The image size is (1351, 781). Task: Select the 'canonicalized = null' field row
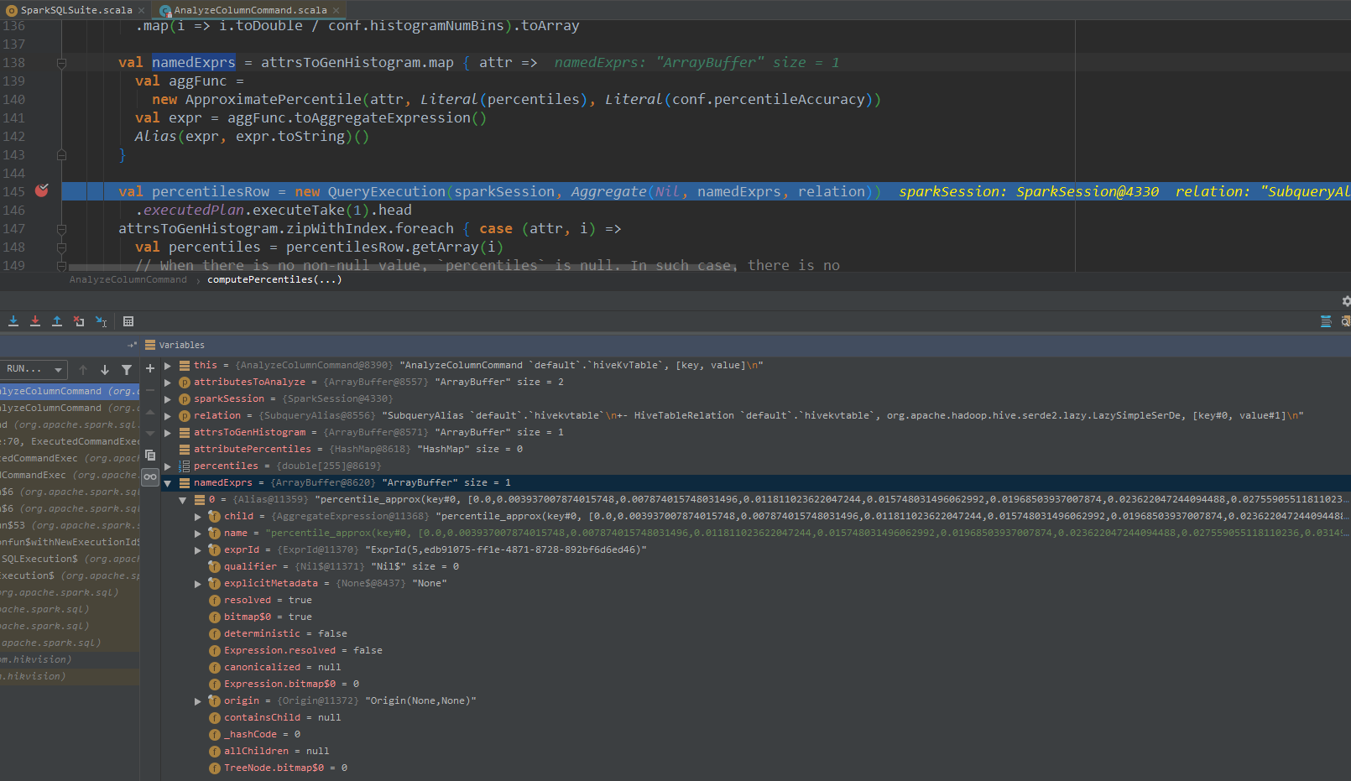[756, 668]
